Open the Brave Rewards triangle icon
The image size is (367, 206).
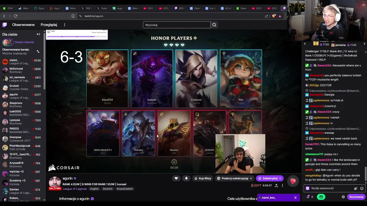click(x=280, y=16)
